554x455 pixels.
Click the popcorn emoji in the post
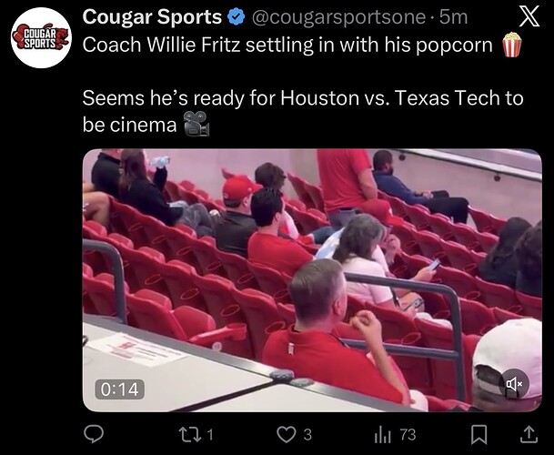pos(512,45)
